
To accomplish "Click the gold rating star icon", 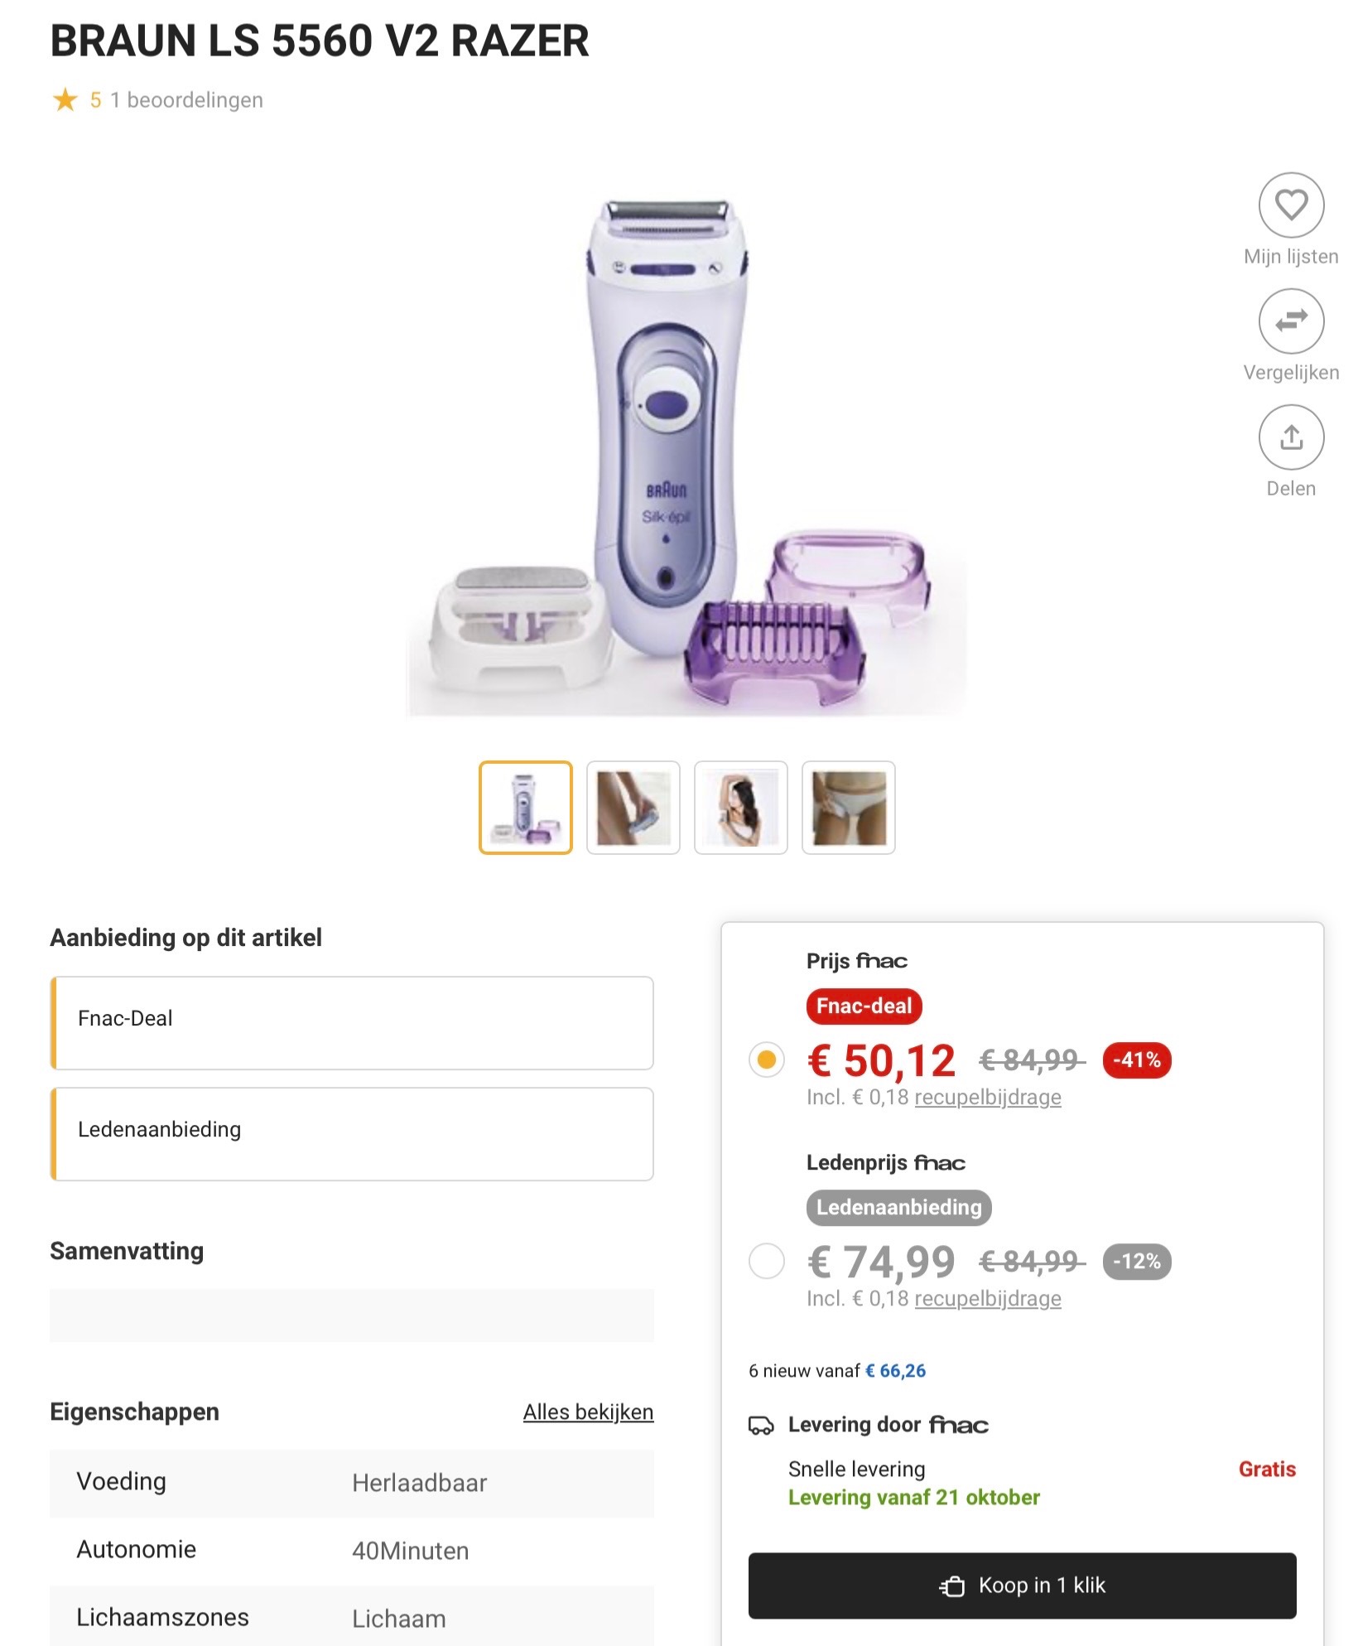I will click(x=65, y=100).
